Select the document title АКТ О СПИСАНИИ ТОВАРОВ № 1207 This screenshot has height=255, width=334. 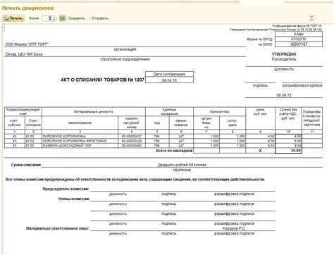[102, 80]
